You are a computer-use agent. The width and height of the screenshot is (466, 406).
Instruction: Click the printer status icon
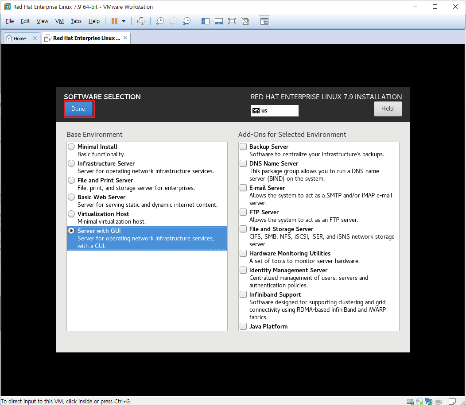(438, 402)
